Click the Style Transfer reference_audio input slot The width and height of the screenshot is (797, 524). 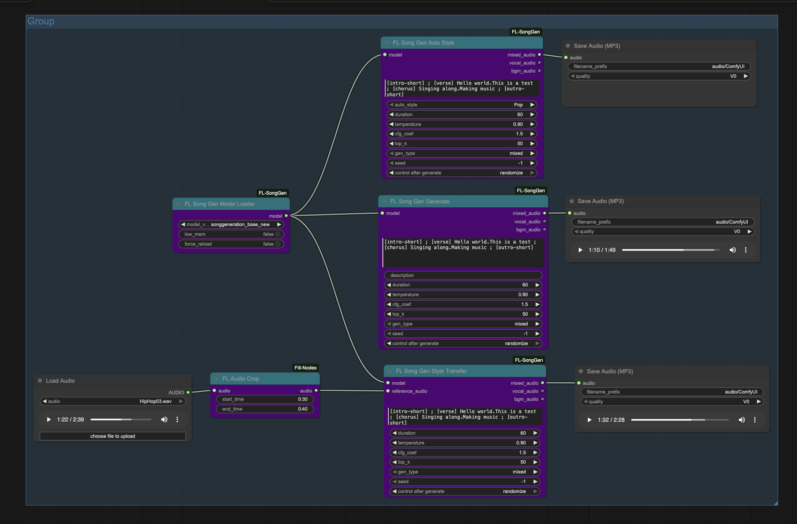[x=388, y=391]
